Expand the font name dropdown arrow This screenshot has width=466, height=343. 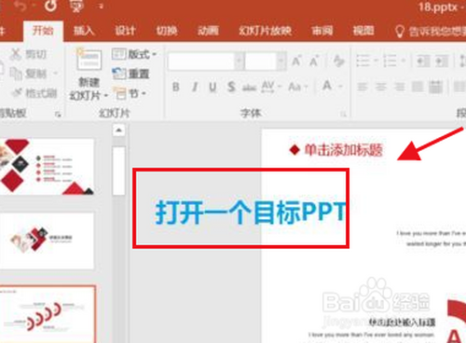click(x=239, y=61)
